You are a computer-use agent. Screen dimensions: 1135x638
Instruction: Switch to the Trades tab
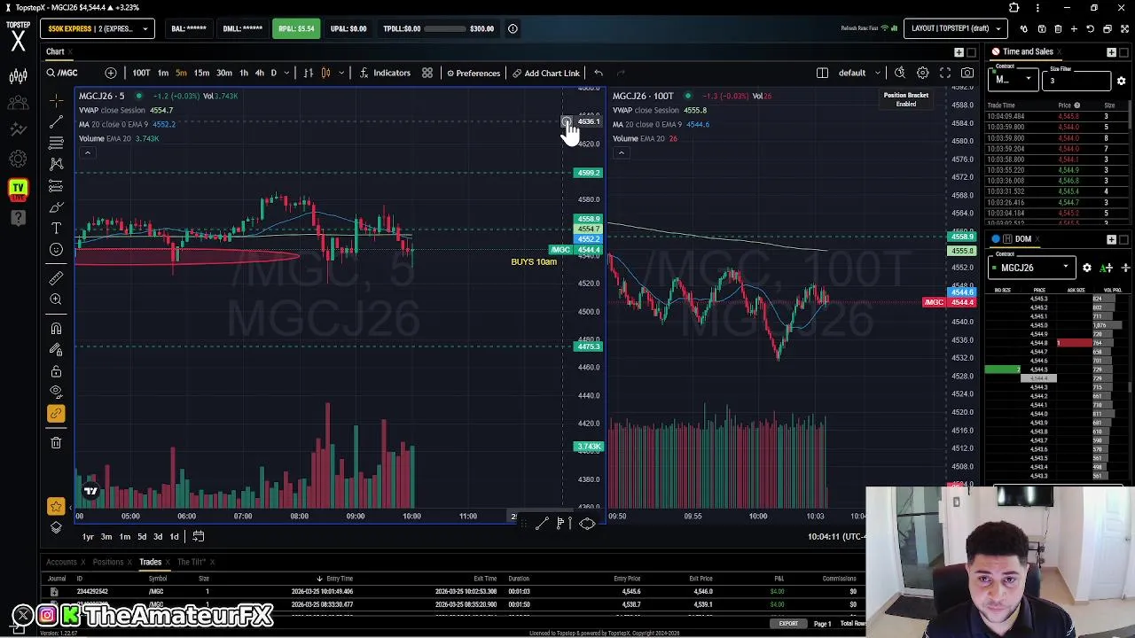pyautogui.click(x=150, y=562)
